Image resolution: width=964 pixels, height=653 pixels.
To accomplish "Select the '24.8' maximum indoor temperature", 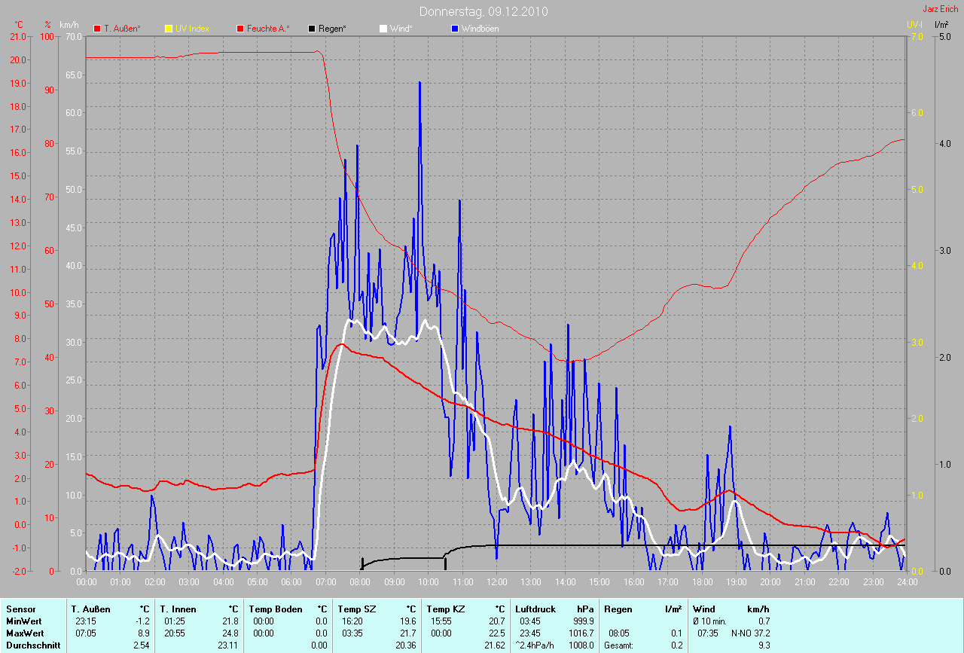I will point(232,633).
